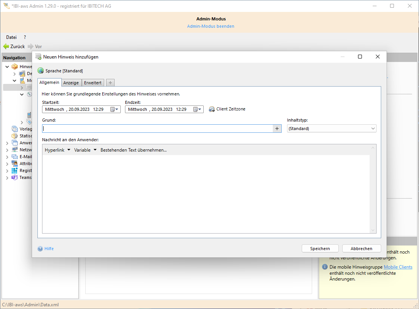The image size is (419, 309).
Task: Open the Variable dropdown menu
Action: 85,150
